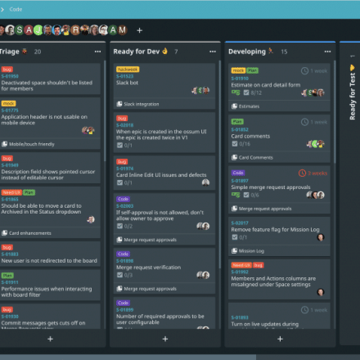Click the red A member avatar

(x=29, y=30)
